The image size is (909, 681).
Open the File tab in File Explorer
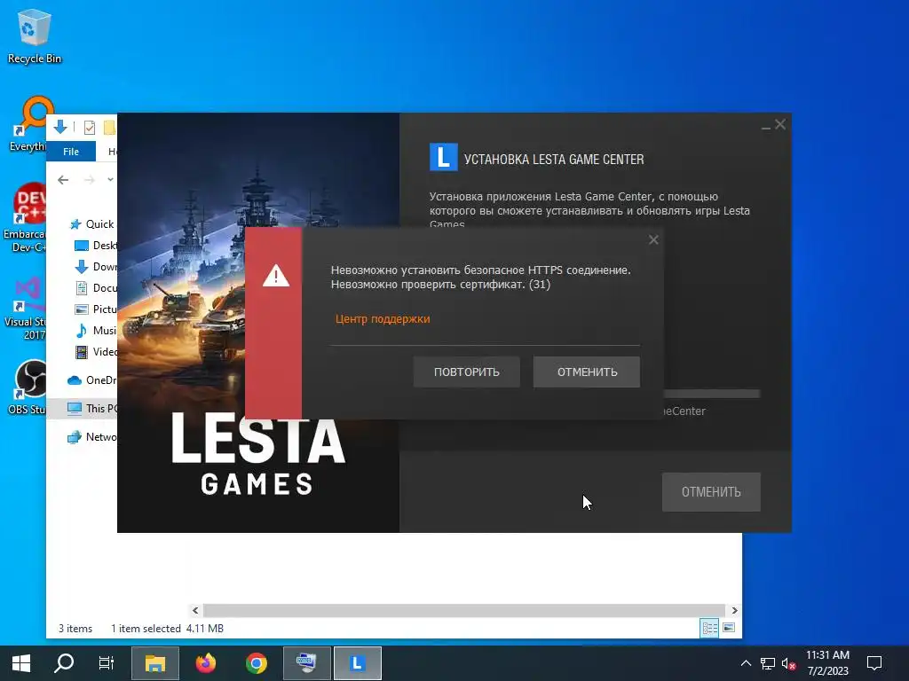71,152
